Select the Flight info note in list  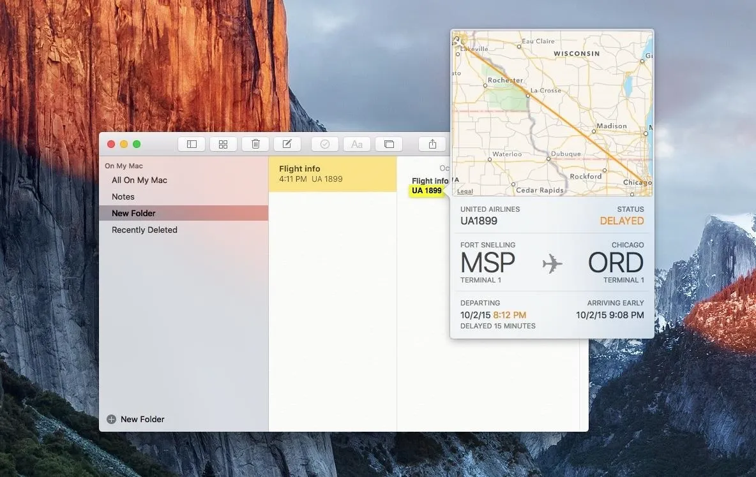pyautogui.click(x=333, y=173)
